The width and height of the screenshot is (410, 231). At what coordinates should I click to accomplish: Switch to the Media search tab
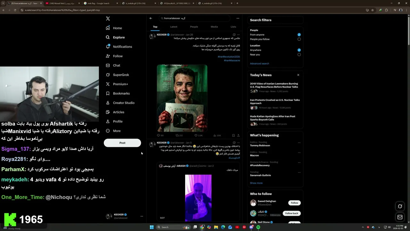[x=214, y=27]
